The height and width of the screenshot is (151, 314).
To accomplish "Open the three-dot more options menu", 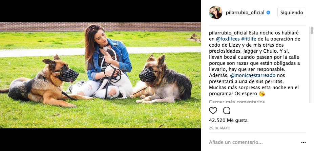I will click(303, 143).
